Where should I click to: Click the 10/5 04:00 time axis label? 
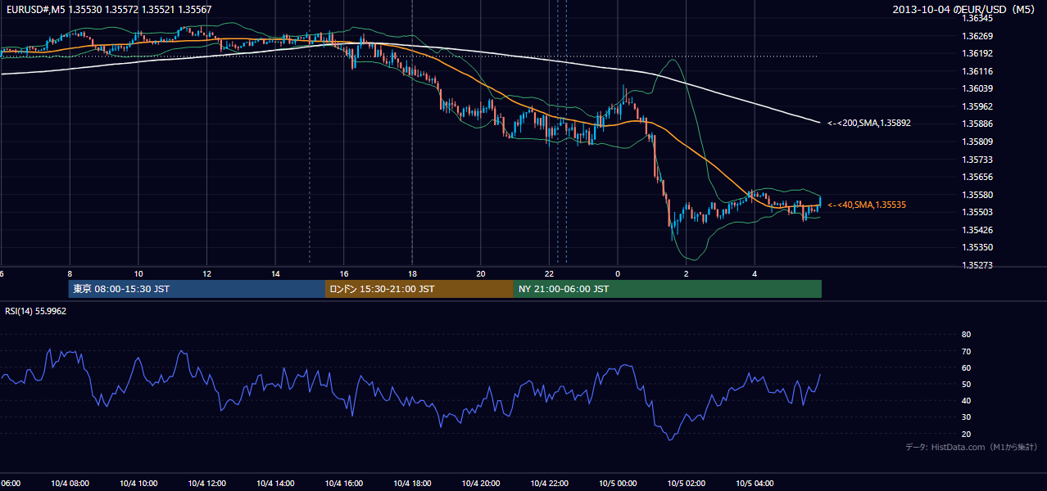pyautogui.click(x=755, y=484)
